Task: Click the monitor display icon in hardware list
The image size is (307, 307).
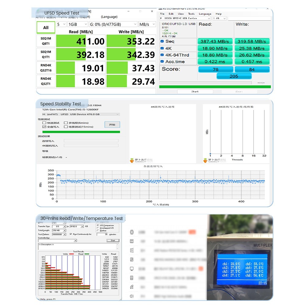Action: tap(132, 269)
